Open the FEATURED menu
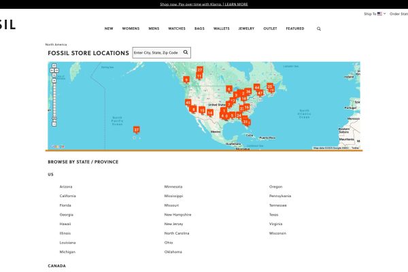This screenshot has height=272, width=408. (295, 29)
